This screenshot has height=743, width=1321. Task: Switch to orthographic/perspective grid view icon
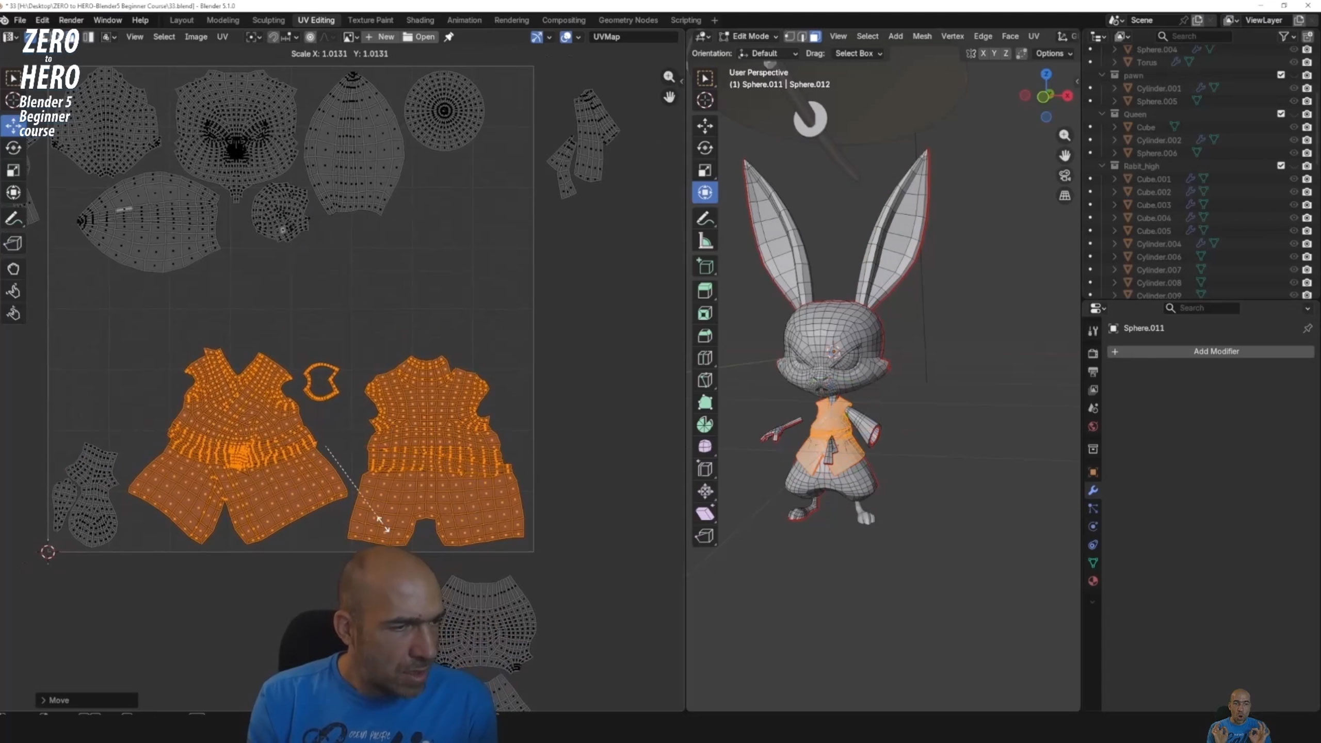[1065, 196]
